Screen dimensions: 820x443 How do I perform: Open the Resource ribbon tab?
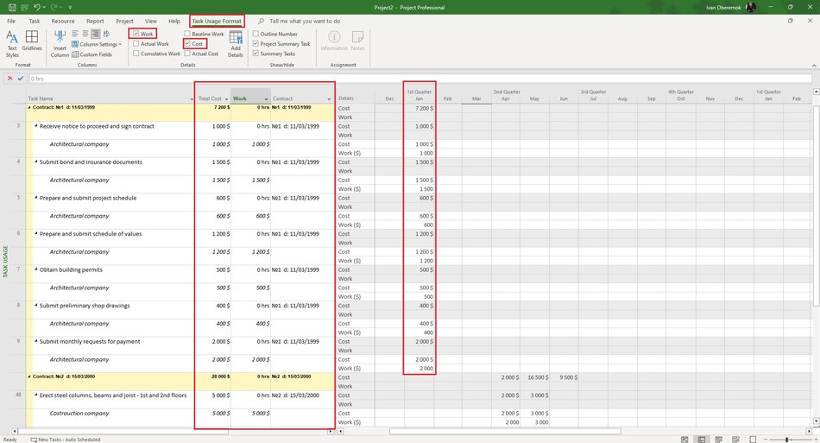(63, 21)
